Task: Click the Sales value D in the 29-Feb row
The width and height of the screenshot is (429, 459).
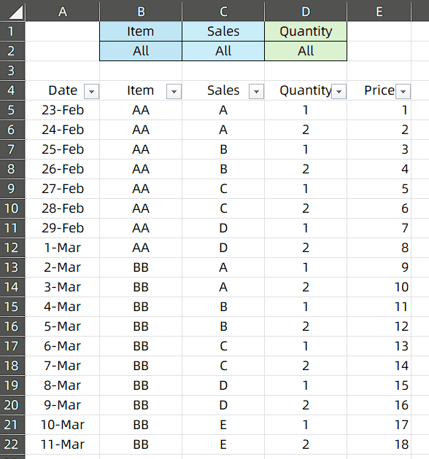Action: (x=223, y=228)
